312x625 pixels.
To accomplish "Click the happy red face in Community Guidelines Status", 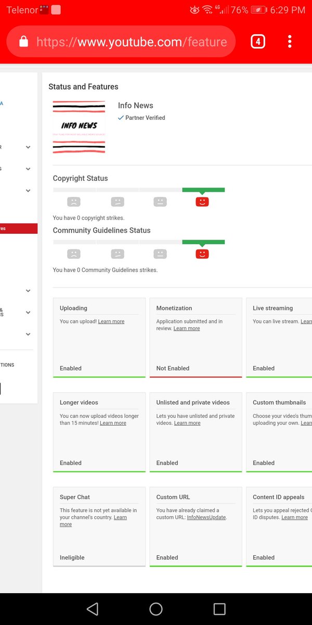I will pyautogui.click(x=202, y=254).
